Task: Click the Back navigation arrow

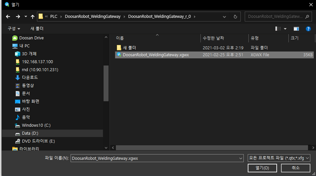Action: (x=8, y=17)
